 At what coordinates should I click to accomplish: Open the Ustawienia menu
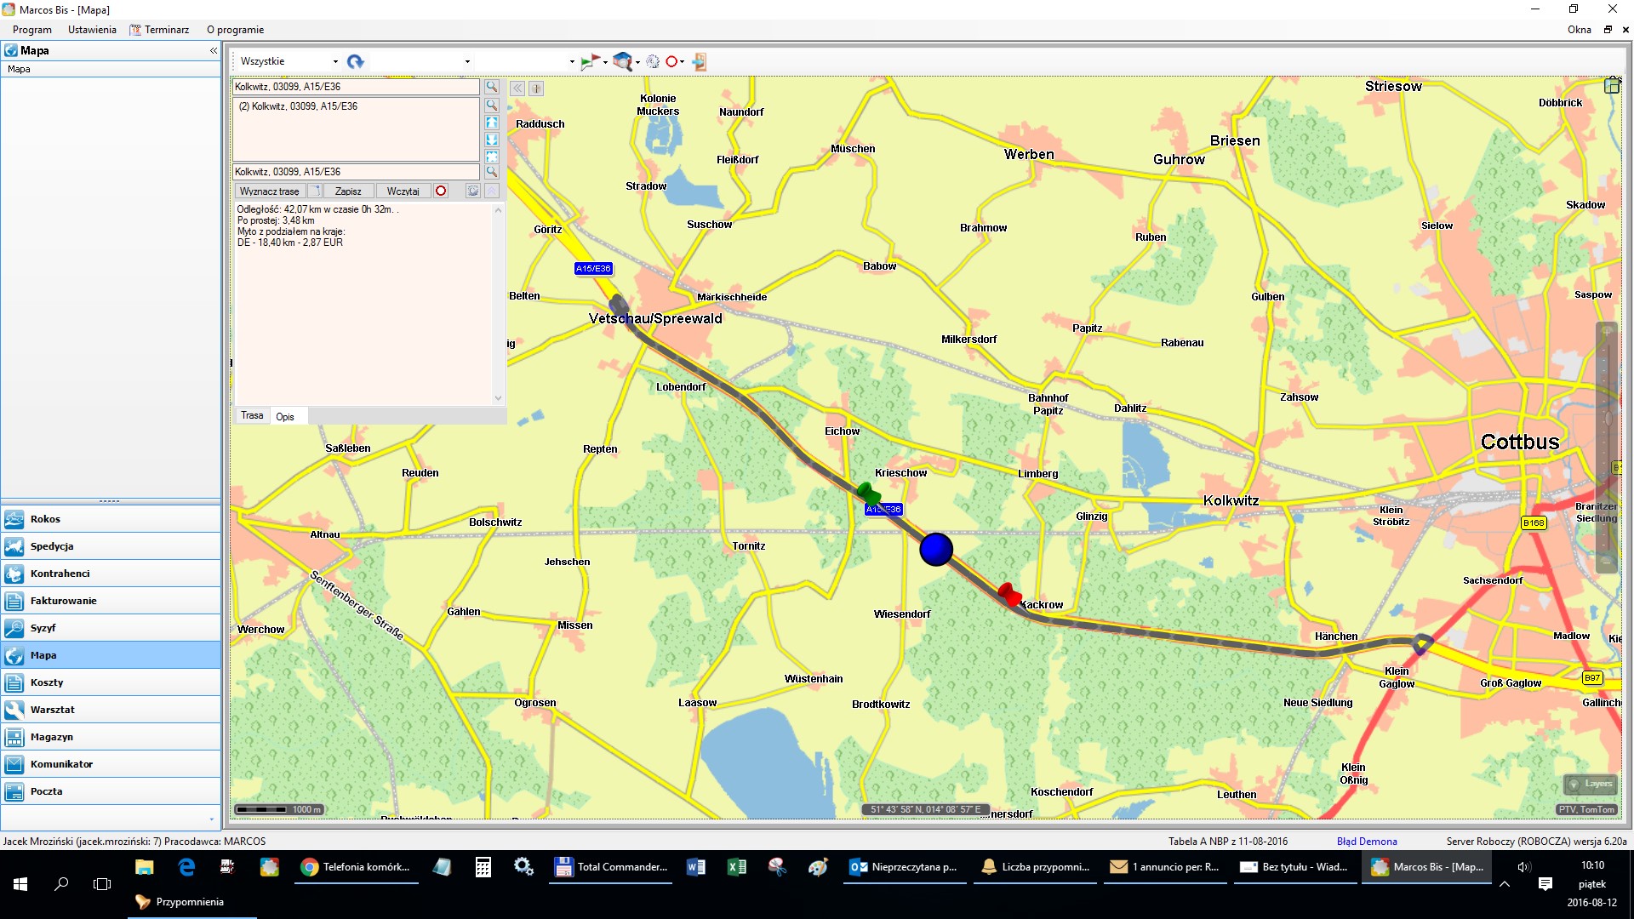click(x=92, y=30)
